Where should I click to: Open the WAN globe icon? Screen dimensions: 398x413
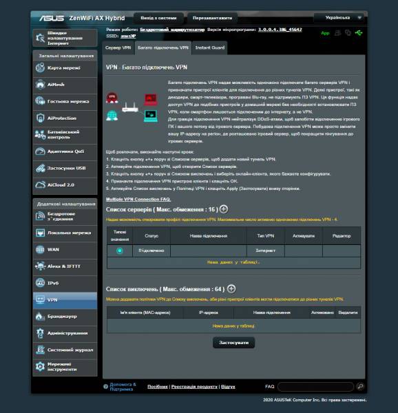[40, 249]
